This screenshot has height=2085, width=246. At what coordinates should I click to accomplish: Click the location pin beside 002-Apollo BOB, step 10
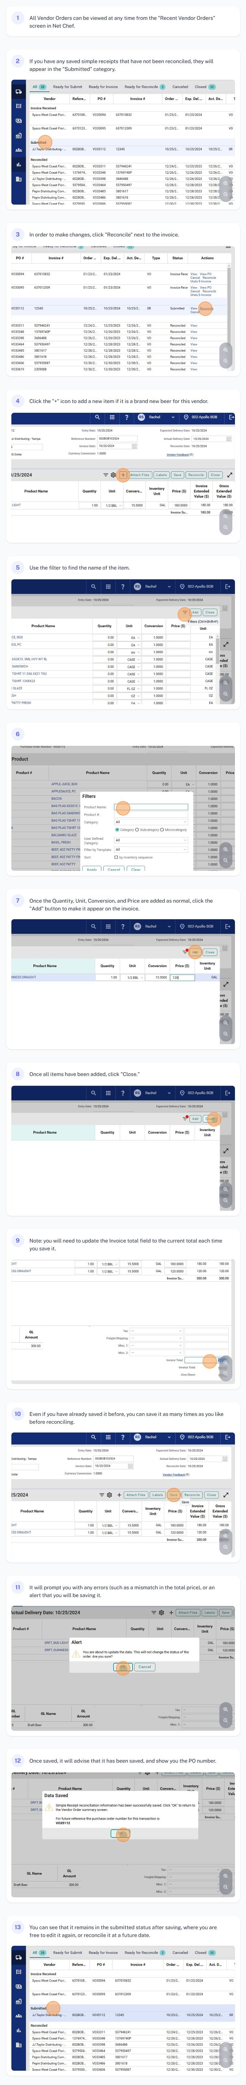[182, 1437]
